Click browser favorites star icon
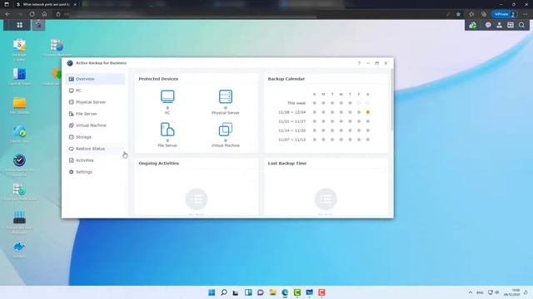The image size is (533, 299). click(x=458, y=14)
